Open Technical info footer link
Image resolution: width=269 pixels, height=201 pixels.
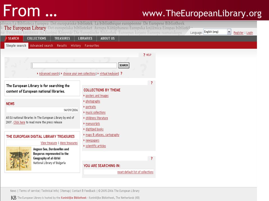[x=50, y=191]
